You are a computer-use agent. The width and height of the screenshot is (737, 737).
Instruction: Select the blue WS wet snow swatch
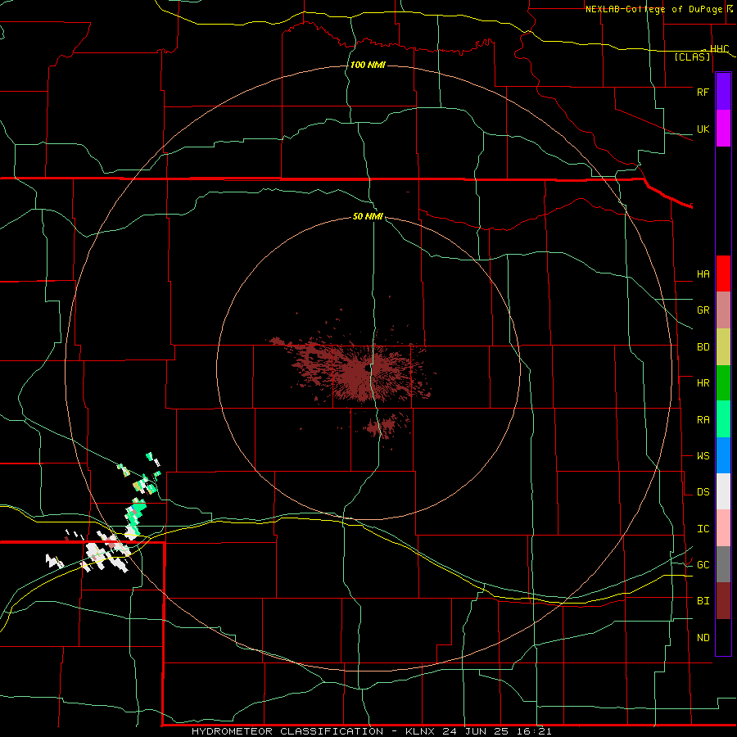point(723,455)
